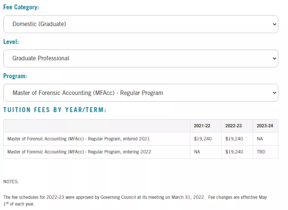The width and height of the screenshot is (288, 210).
Task: Click the 2023-24 column header
Action: [265, 125]
